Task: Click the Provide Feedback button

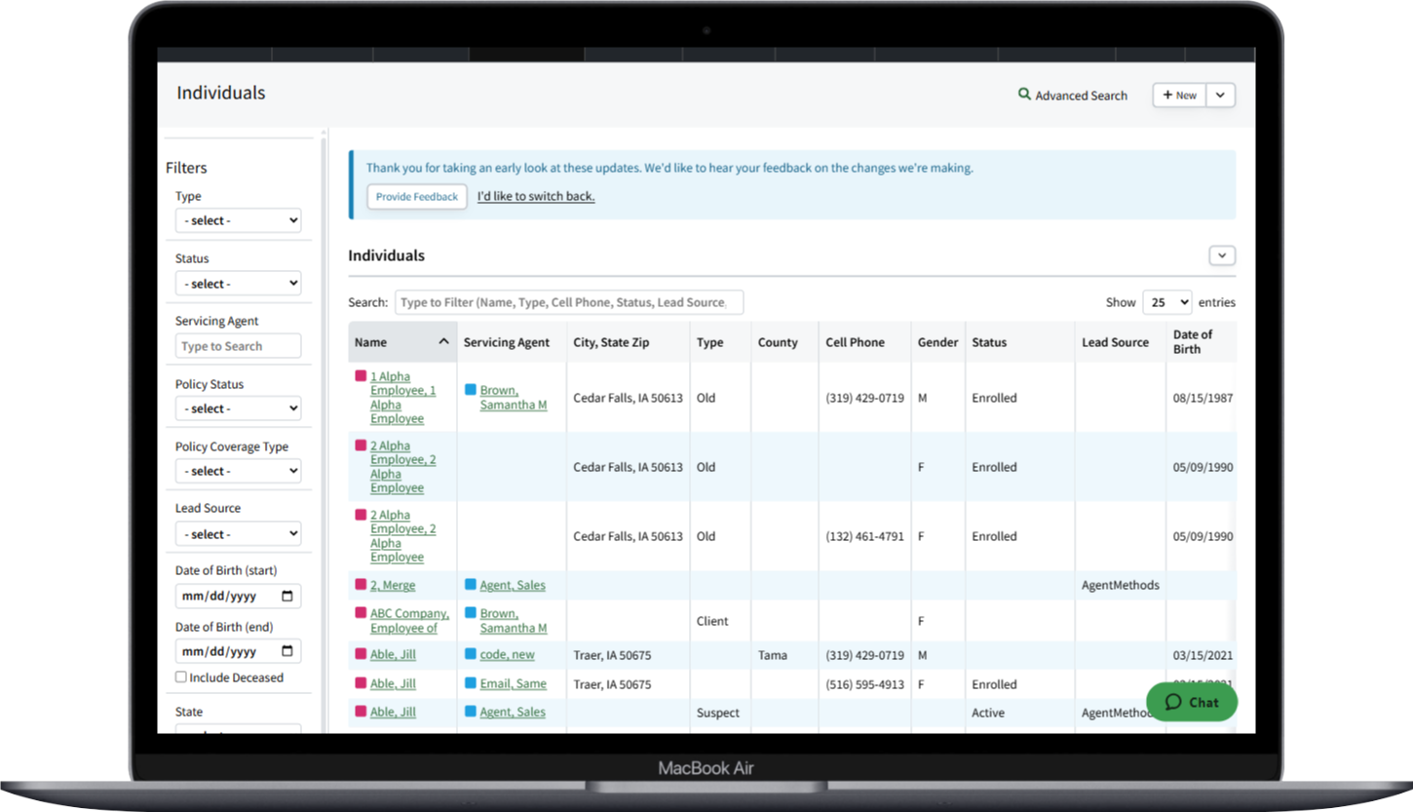Action: pos(416,196)
